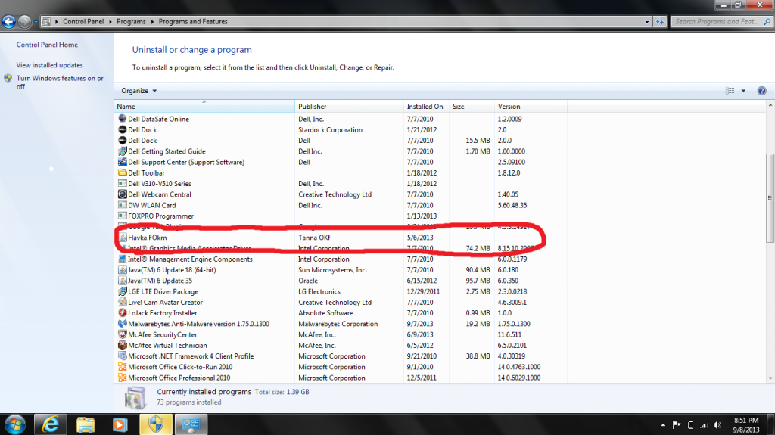Viewport: 775px width, 435px height.
Task: Select the Havka FOkm program icon
Action: pos(122,238)
